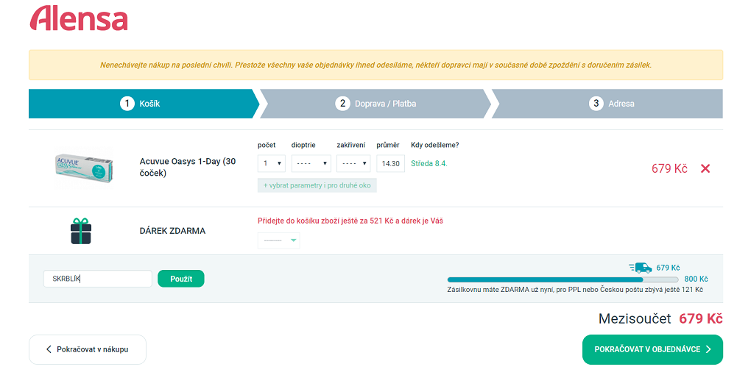
Task: Click the free shipping progress bar
Action: coord(563,279)
